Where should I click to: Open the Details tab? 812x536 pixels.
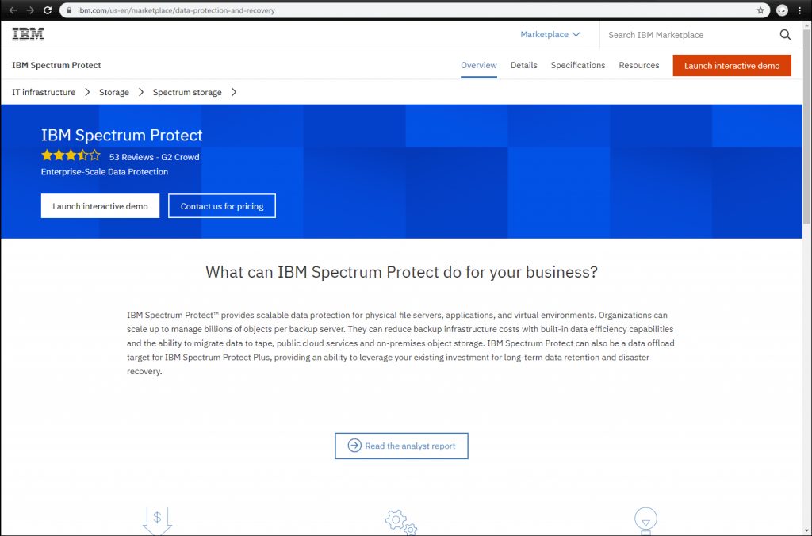523,65
